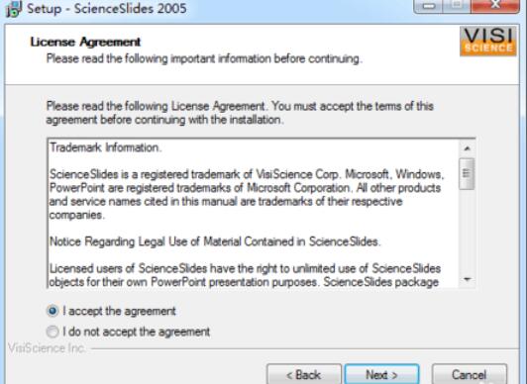Select "I do not accept the agreement" option
Viewport: 527px width, 384px height.
tap(53, 332)
